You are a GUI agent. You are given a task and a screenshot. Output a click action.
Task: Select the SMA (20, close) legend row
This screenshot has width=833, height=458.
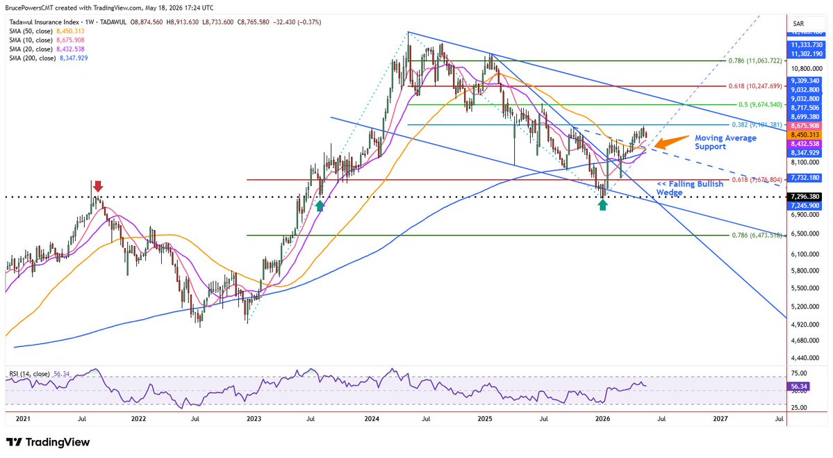[47, 49]
